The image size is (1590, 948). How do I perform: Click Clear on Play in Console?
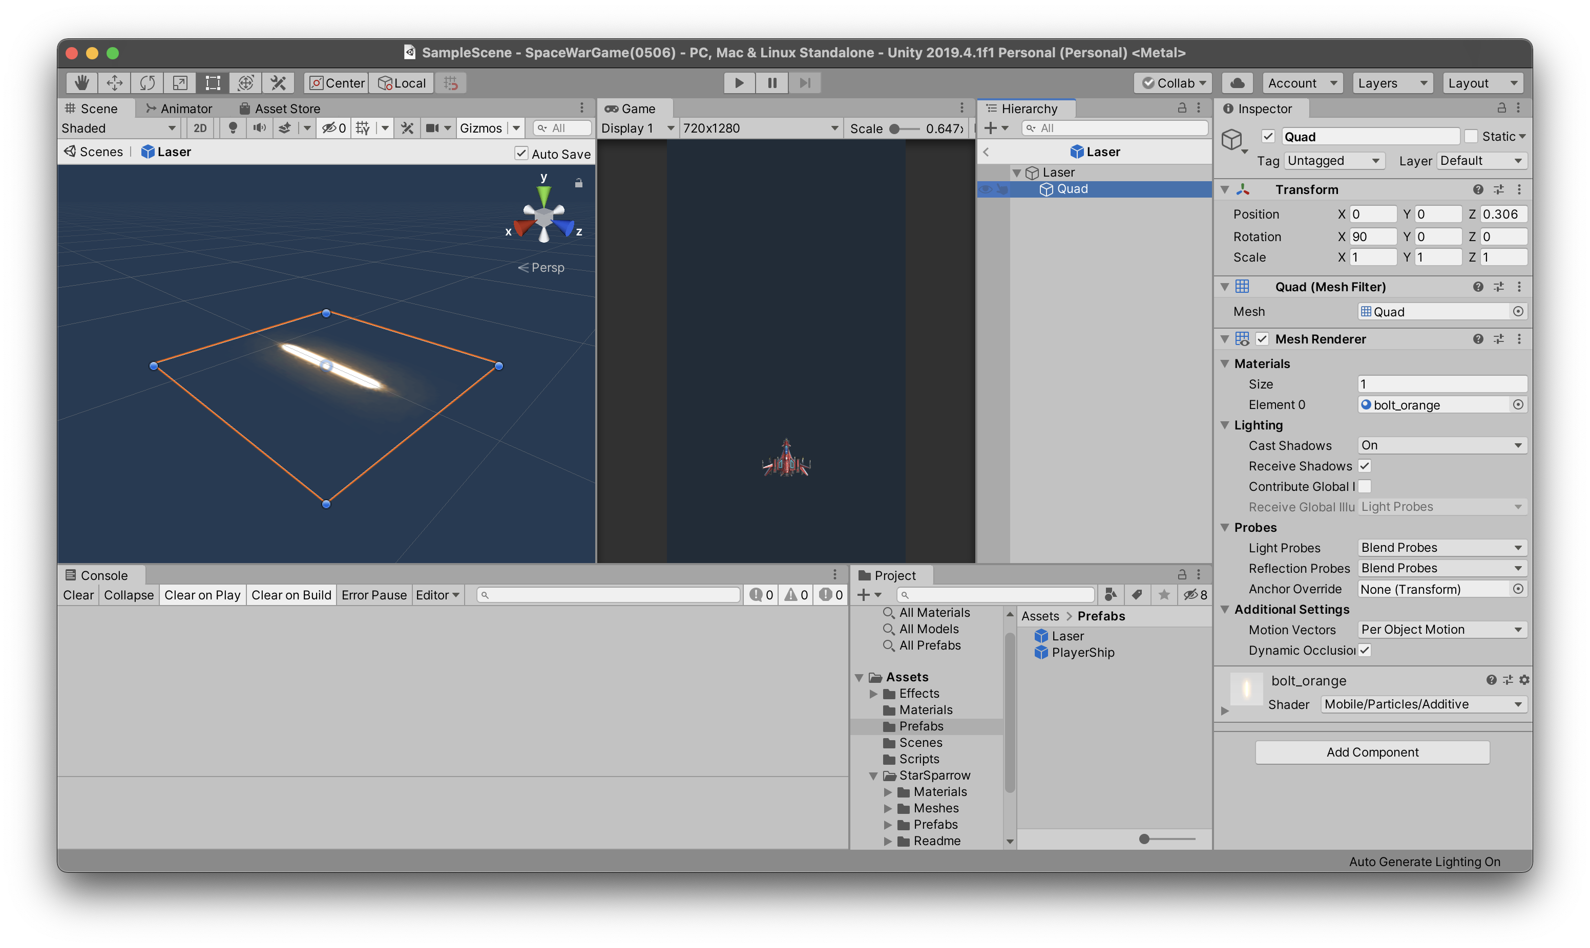[202, 595]
